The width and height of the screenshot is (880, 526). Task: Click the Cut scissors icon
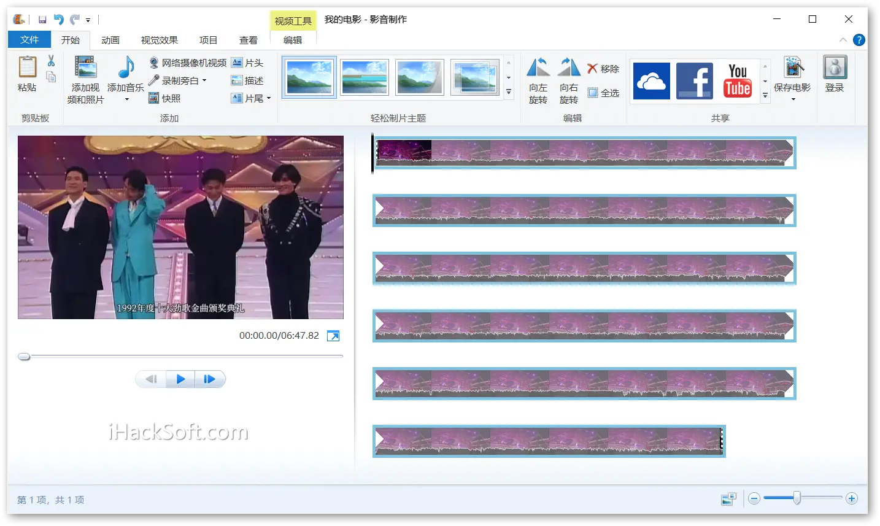(x=51, y=61)
